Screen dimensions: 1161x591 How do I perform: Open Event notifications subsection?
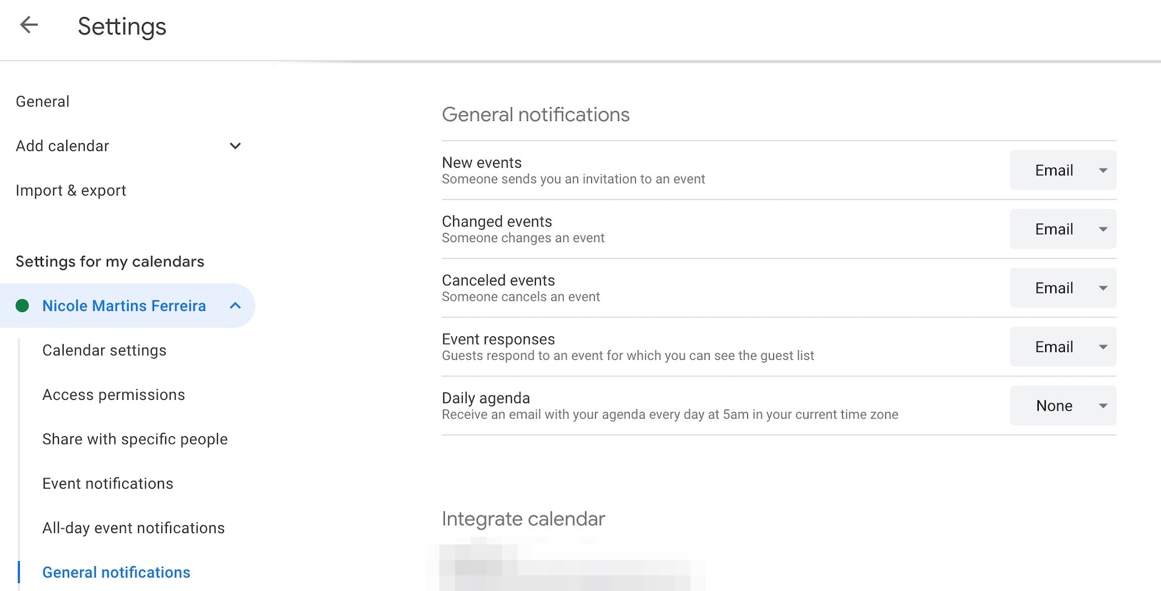pyautogui.click(x=108, y=484)
